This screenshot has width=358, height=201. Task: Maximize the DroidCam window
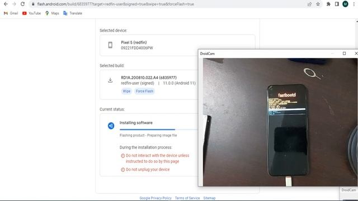[x=344, y=54]
